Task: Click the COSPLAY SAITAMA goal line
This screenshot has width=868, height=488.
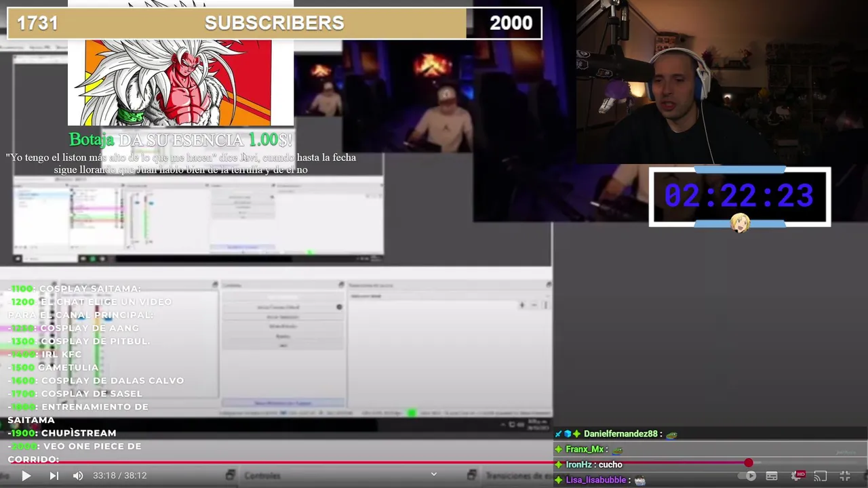Action: [x=75, y=289]
